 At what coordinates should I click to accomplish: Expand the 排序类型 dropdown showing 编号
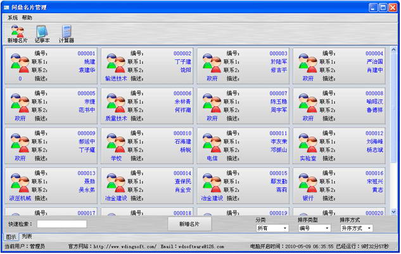[314, 228]
